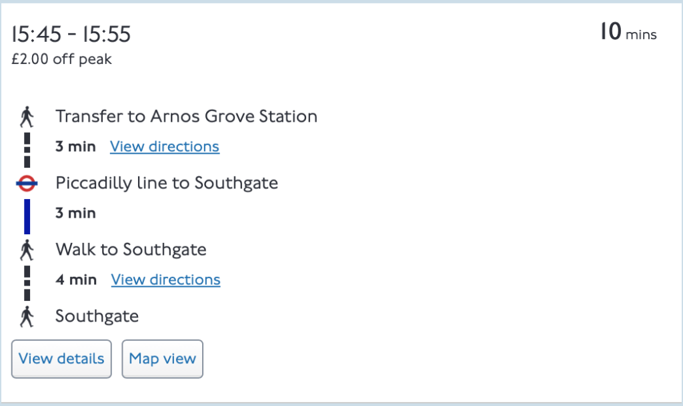Click the walking icon beside the final Southgate stop
The image size is (683, 406).
27,316
